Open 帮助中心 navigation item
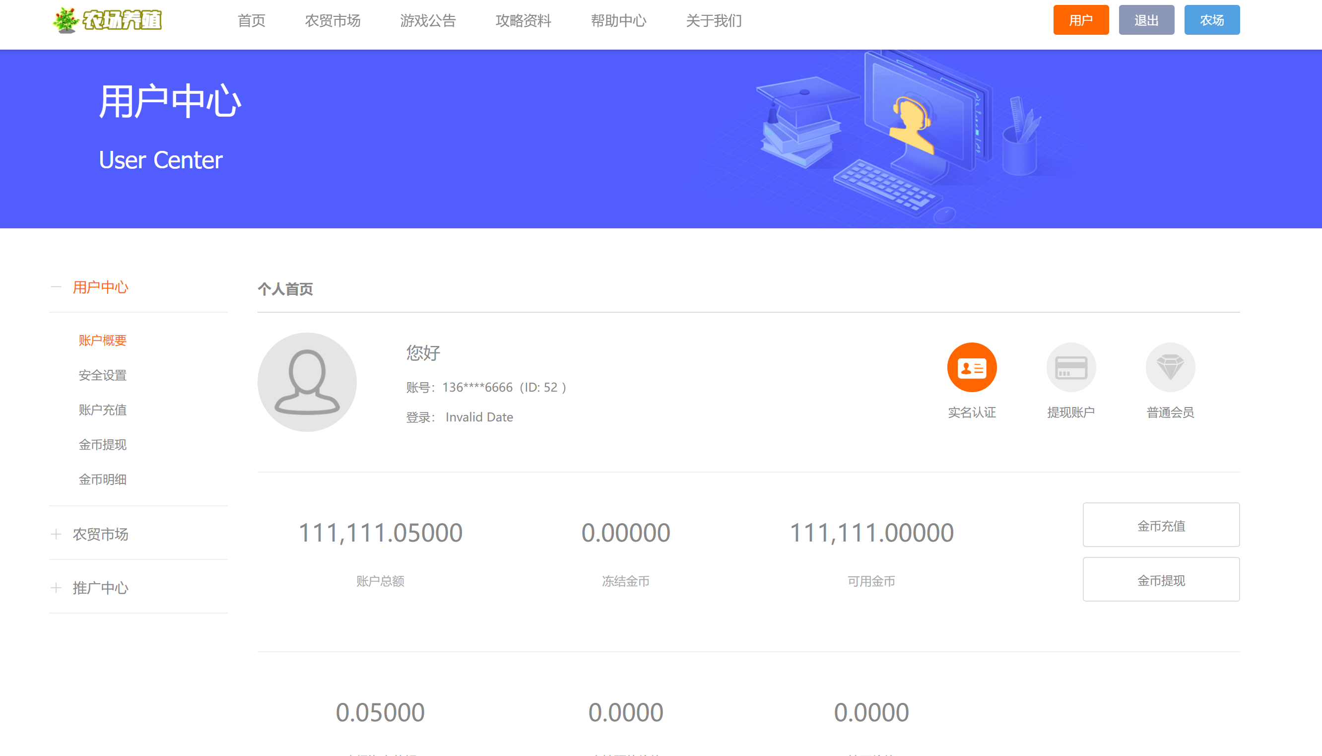 pyautogui.click(x=618, y=21)
